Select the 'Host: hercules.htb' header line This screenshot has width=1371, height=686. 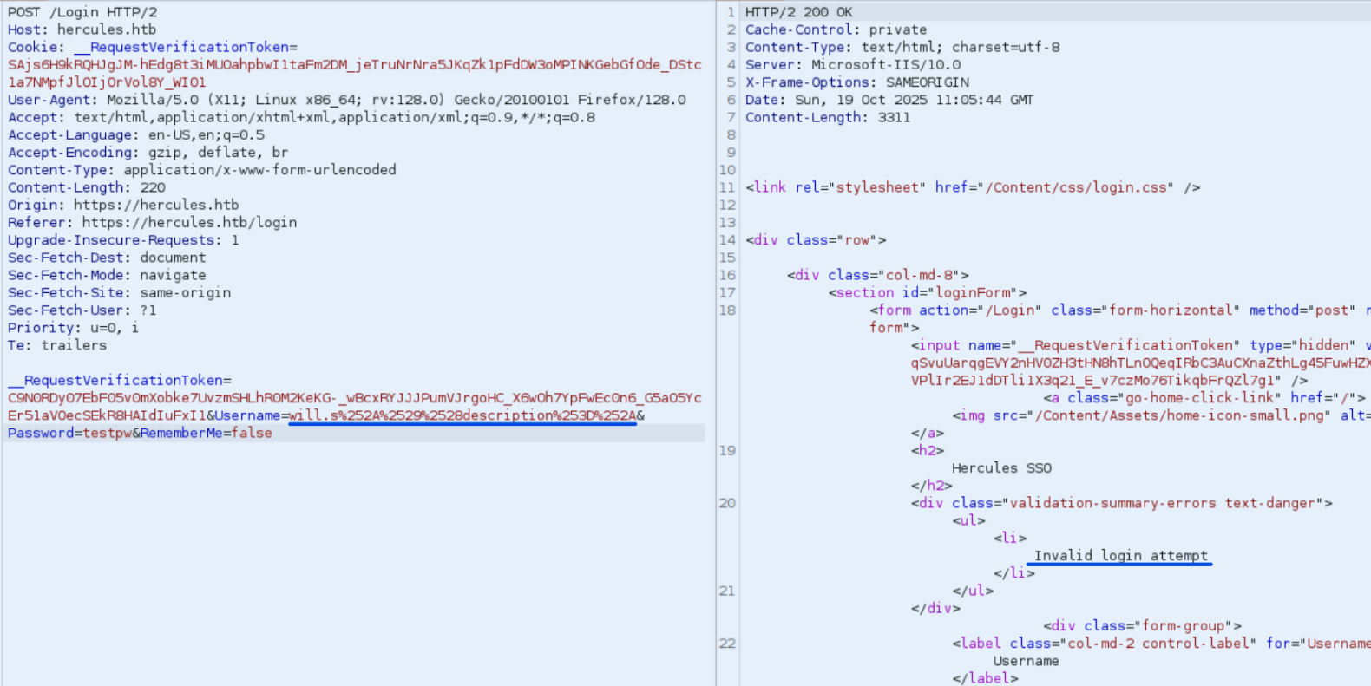click(x=82, y=29)
